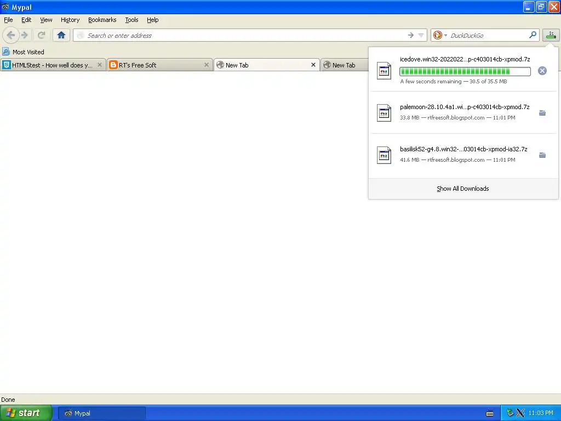Switch to the rightmost New Tab

[x=345, y=65]
